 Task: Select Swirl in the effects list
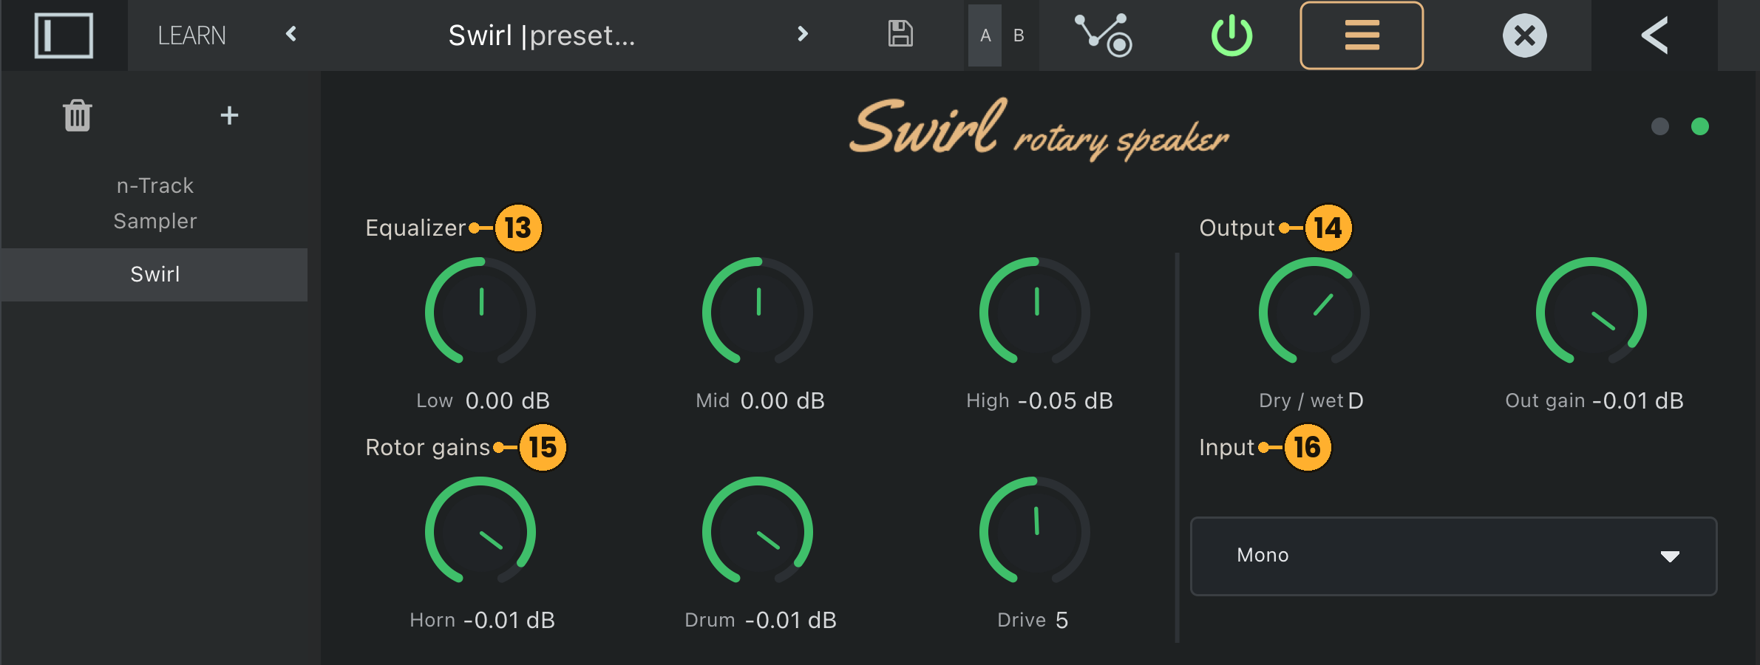pyautogui.click(x=154, y=274)
